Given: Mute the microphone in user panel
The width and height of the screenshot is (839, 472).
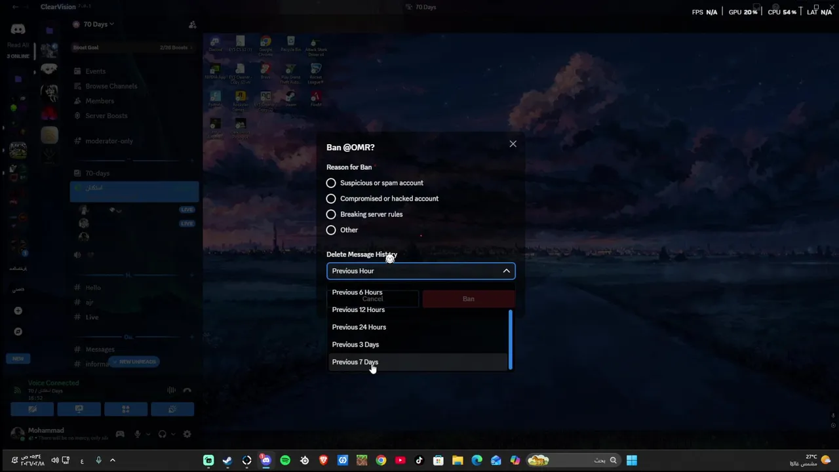Looking at the screenshot, I should coord(137,434).
